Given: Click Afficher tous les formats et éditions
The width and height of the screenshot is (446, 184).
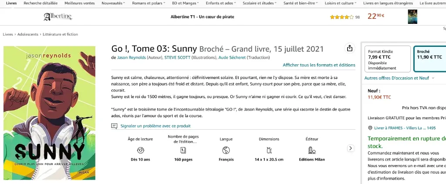Looking at the screenshot, I should coord(319,65).
